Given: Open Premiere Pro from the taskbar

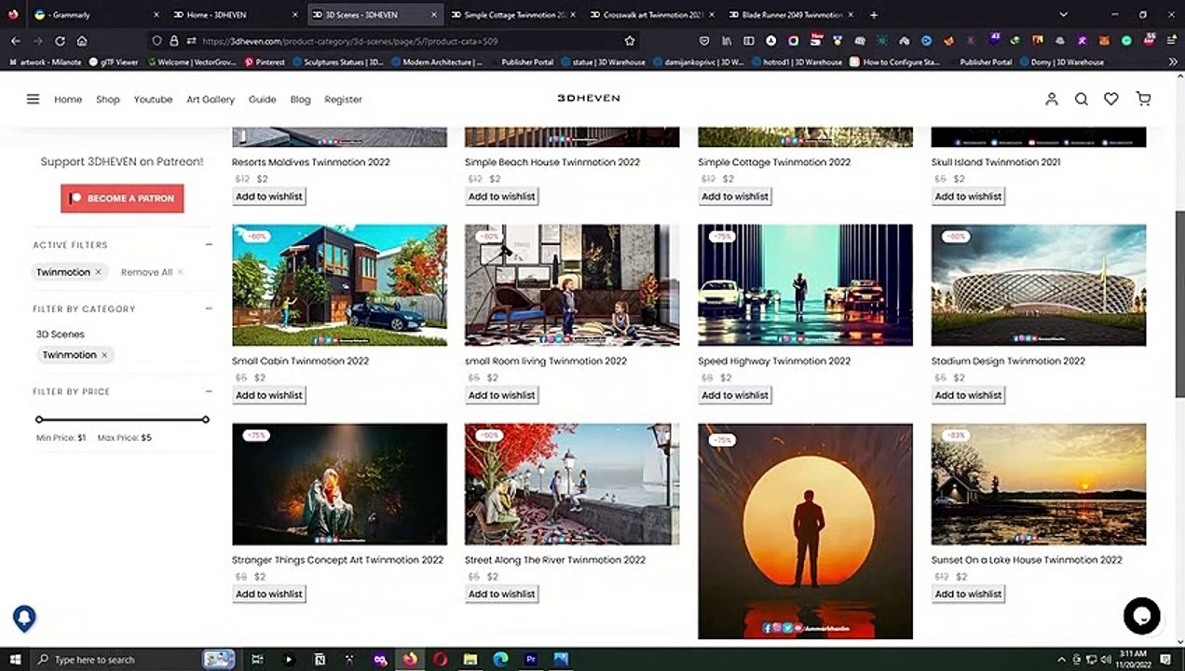Looking at the screenshot, I should point(531,660).
